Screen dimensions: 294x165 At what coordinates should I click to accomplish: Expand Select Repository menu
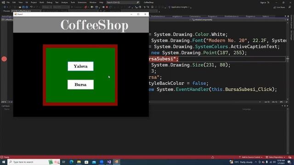click(x=275, y=157)
